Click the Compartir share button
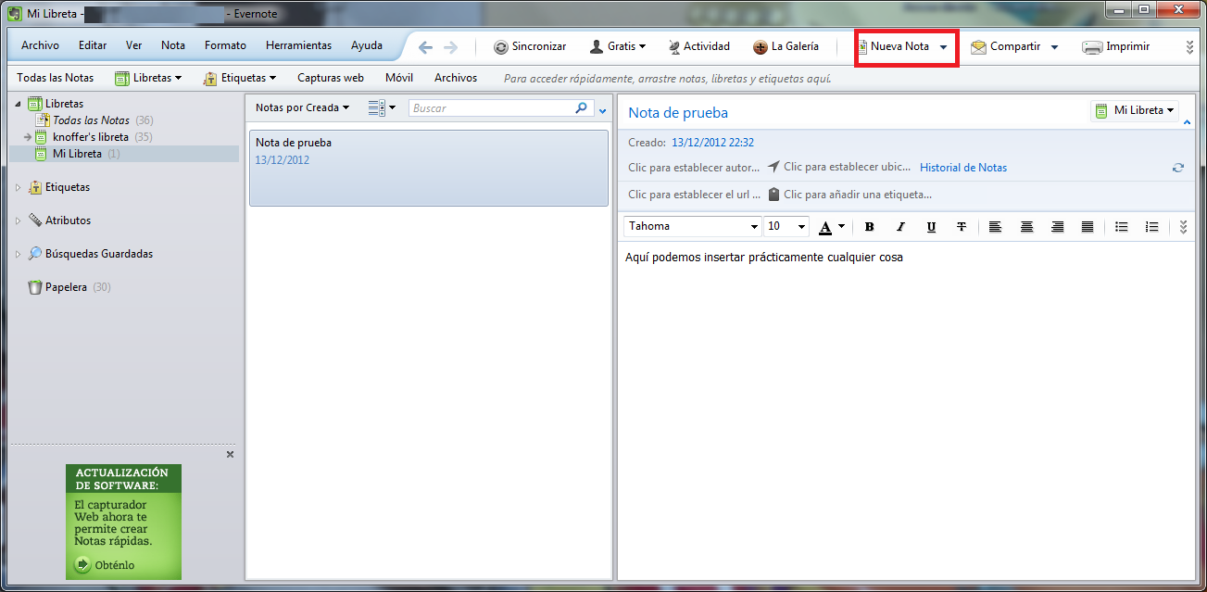1207x592 pixels. pyautogui.click(x=1006, y=46)
